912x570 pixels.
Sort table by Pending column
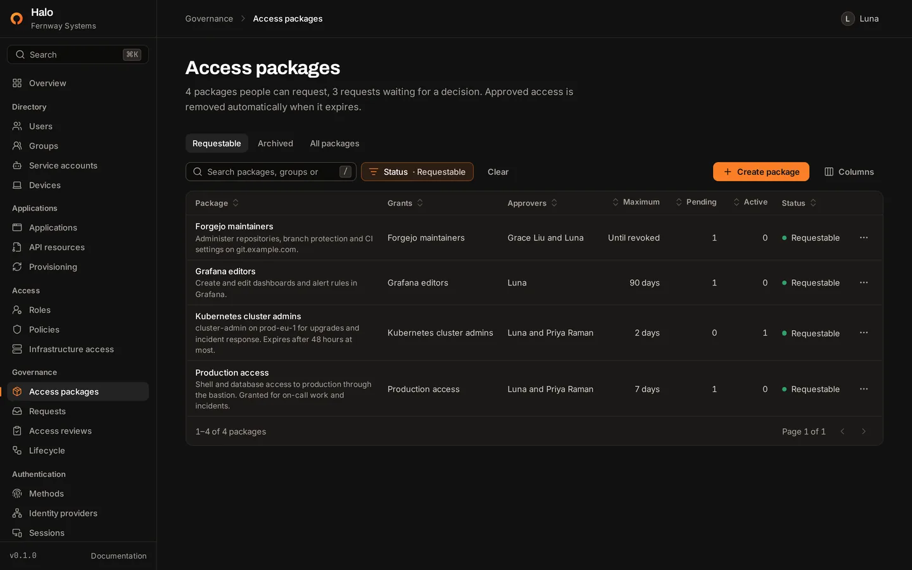click(695, 202)
